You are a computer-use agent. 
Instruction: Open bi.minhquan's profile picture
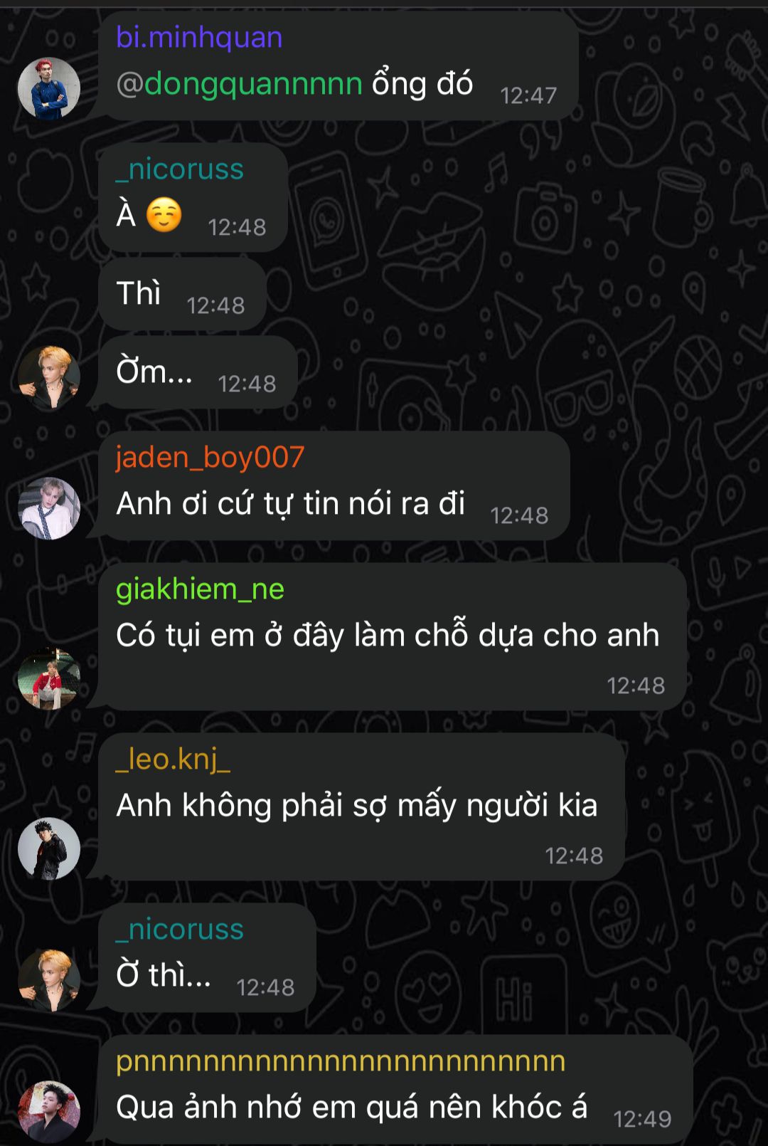point(49,88)
